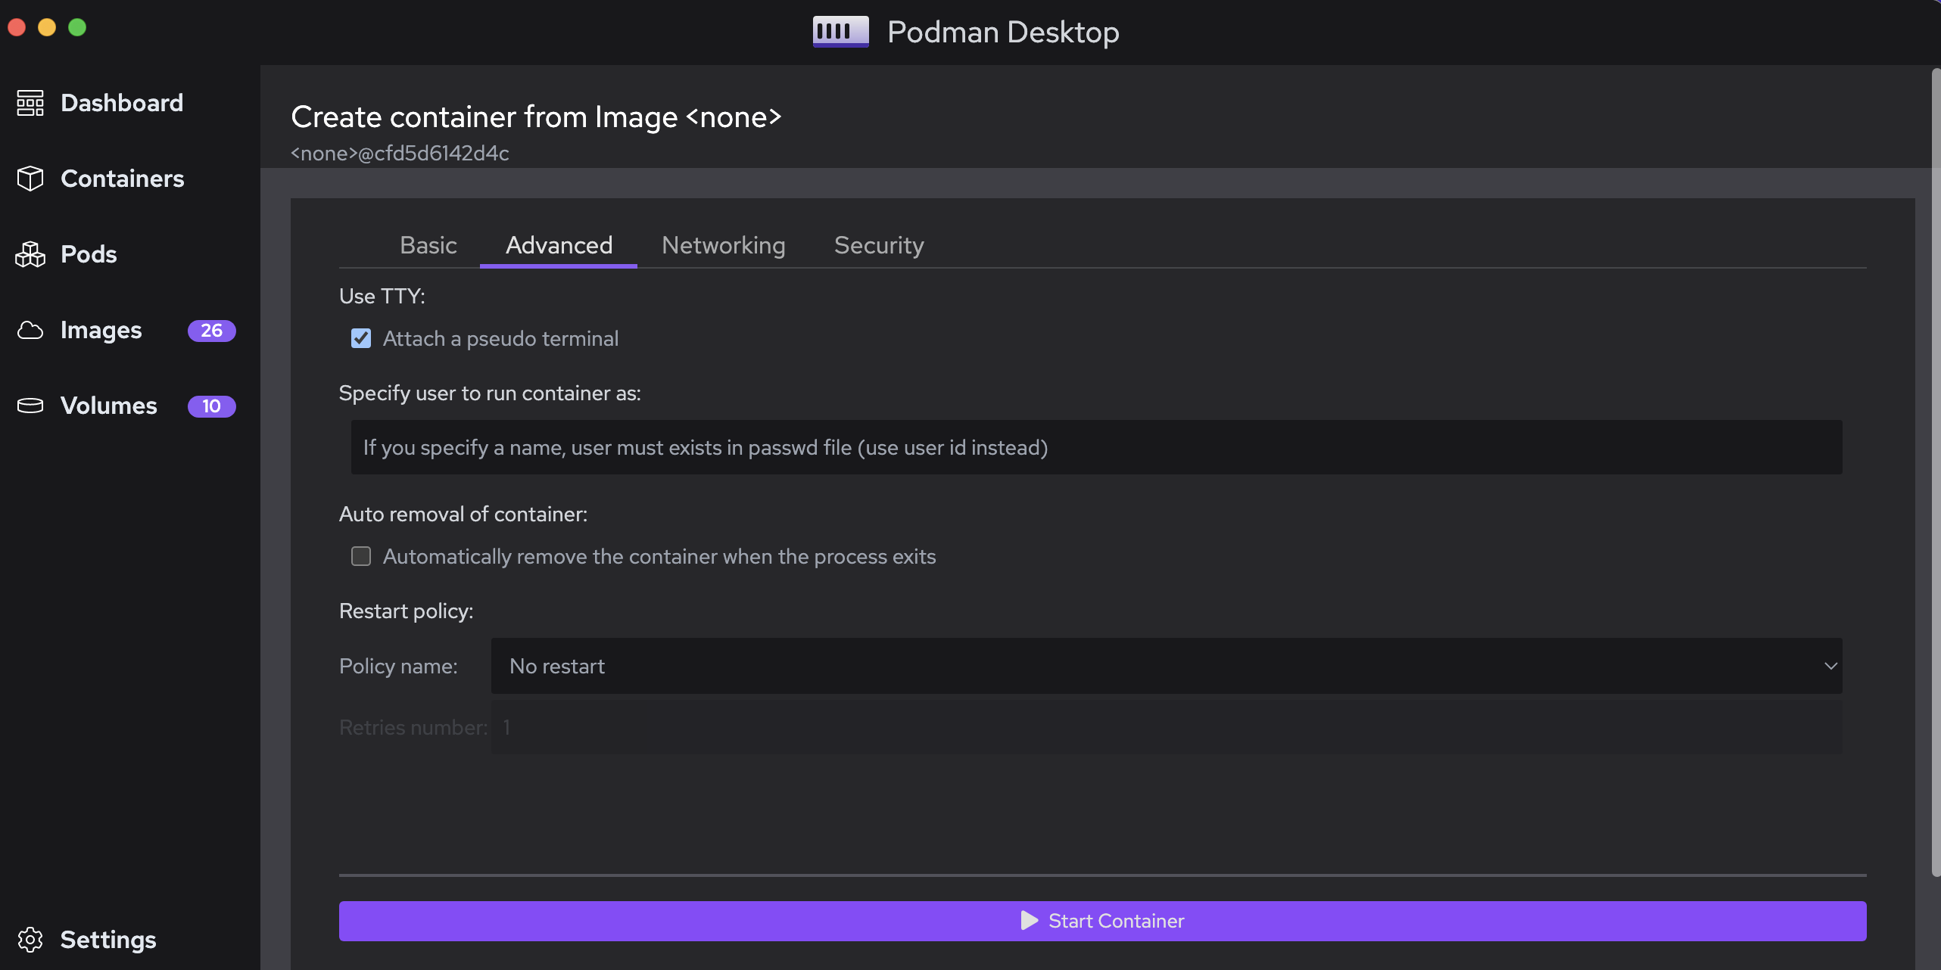Viewport: 1941px width, 970px height.
Task: Switch to the Basic tab
Action: coord(428,245)
